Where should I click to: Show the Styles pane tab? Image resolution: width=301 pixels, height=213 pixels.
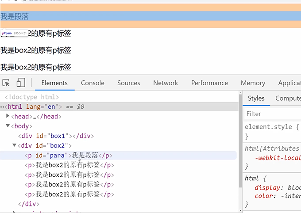coord(256,99)
